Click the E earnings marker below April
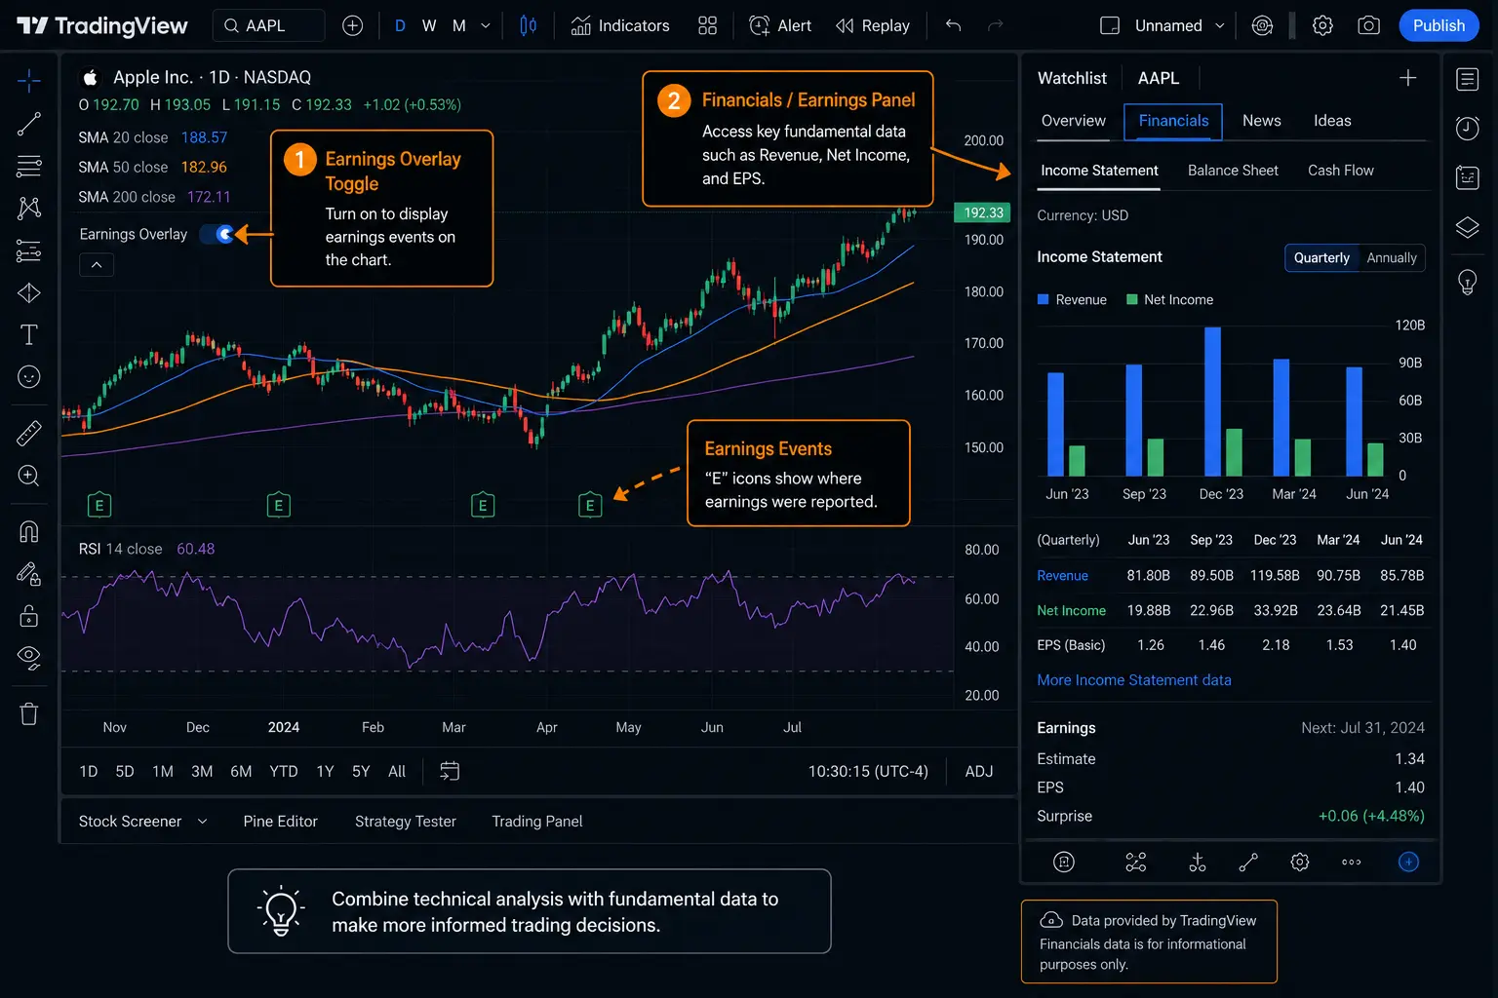 coord(590,505)
